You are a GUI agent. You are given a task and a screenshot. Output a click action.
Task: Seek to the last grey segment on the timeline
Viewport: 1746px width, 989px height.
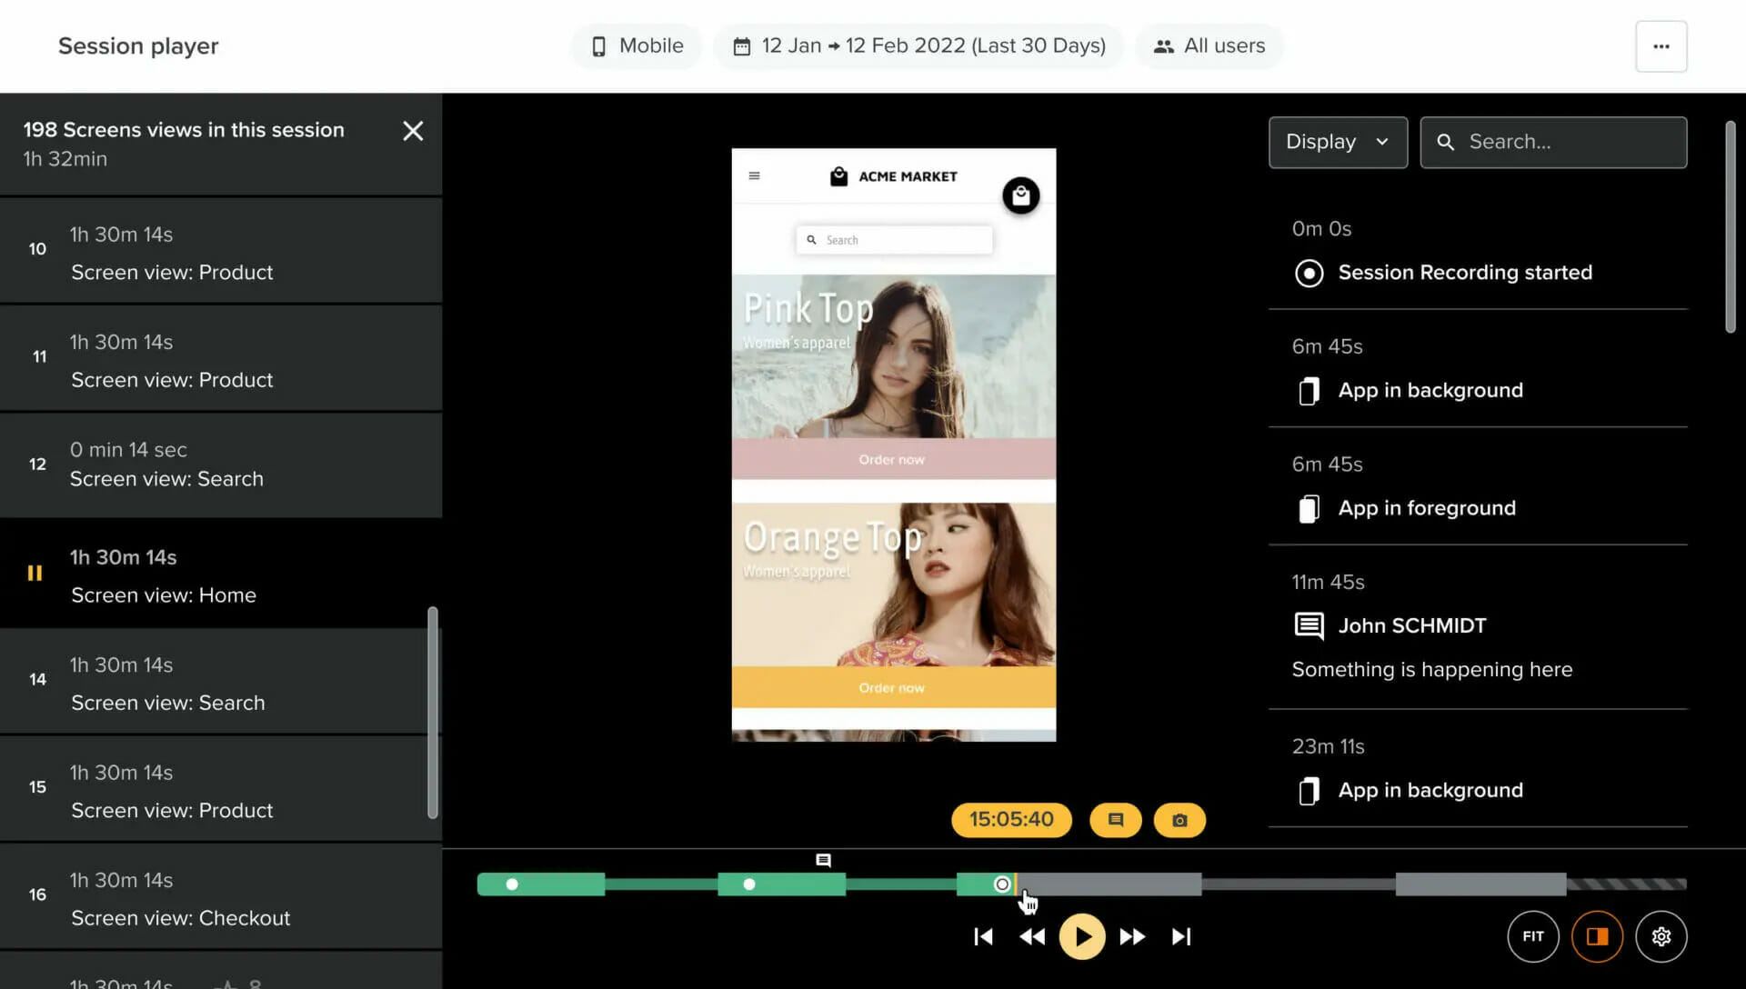[1480, 884]
